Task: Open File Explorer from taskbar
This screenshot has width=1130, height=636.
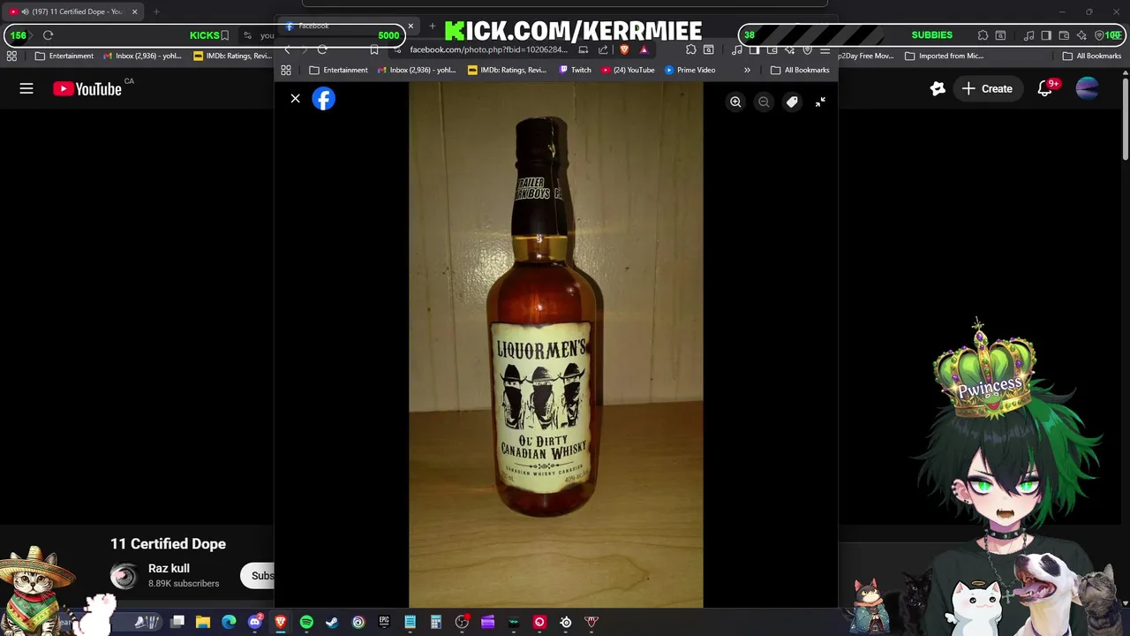Action: 203,622
